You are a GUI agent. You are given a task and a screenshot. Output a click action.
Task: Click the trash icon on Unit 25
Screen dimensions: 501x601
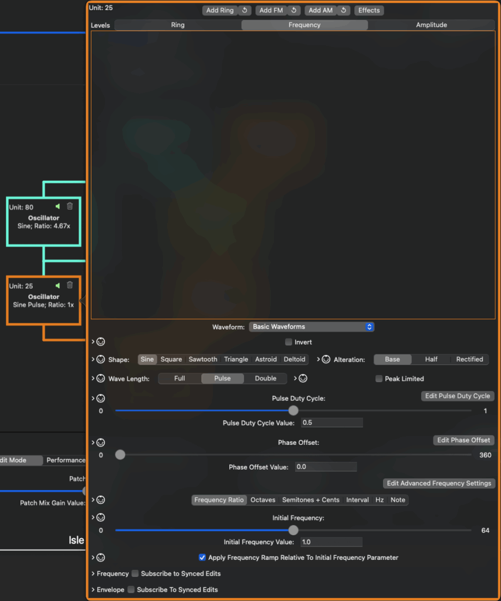pos(70,285)
